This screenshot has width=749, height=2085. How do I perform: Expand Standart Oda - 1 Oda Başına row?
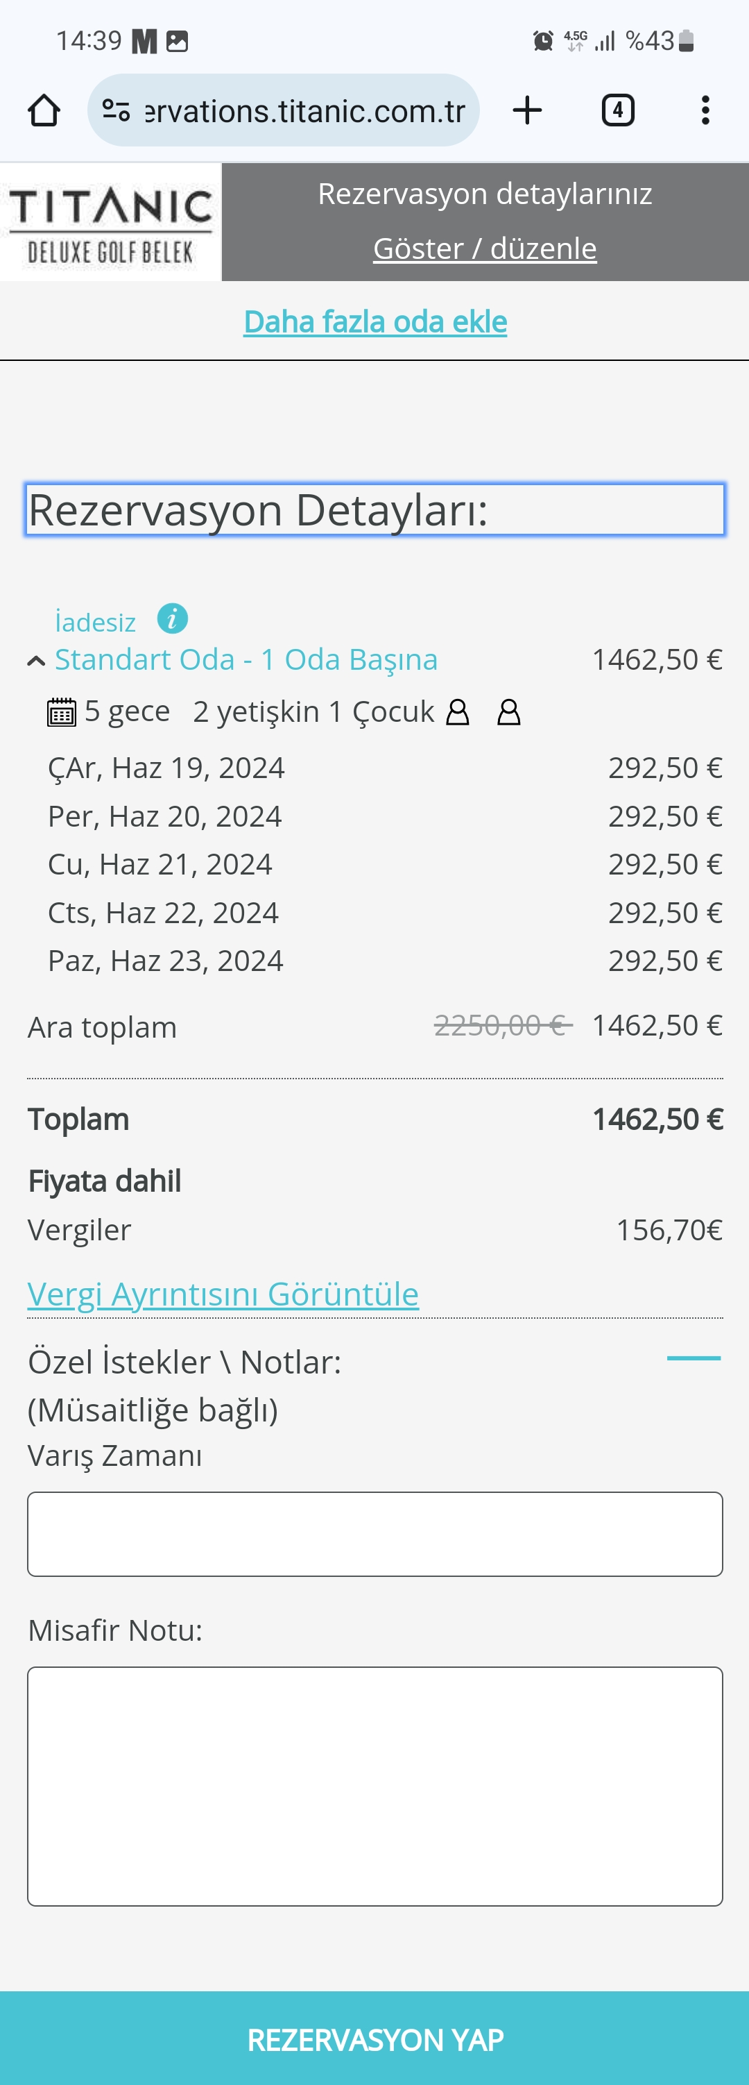coord(246,659)
